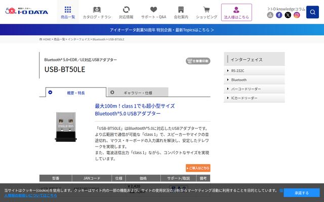Click インターフェイス in breadcrumb
The width and height of the screenshot is (324, 202).
coord(79,39)
